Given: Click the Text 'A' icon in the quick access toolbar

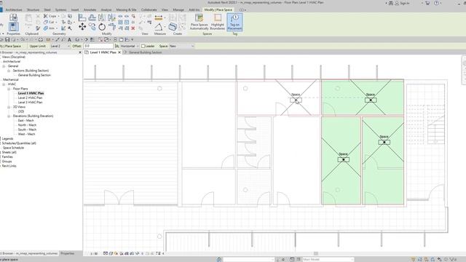Looking at the screenshot, I should (x=70, y=39).
